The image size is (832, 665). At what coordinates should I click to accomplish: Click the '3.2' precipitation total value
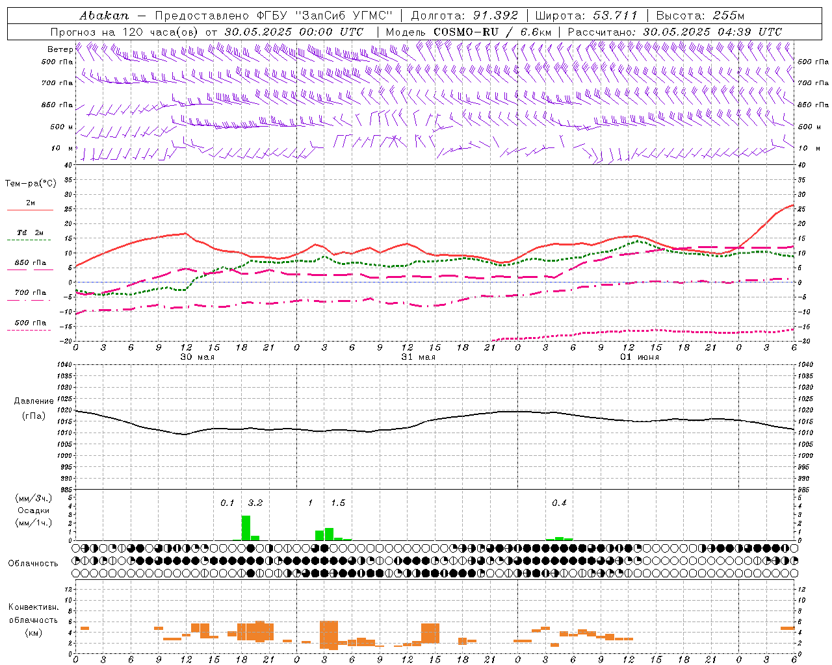[x=255, y=503]
